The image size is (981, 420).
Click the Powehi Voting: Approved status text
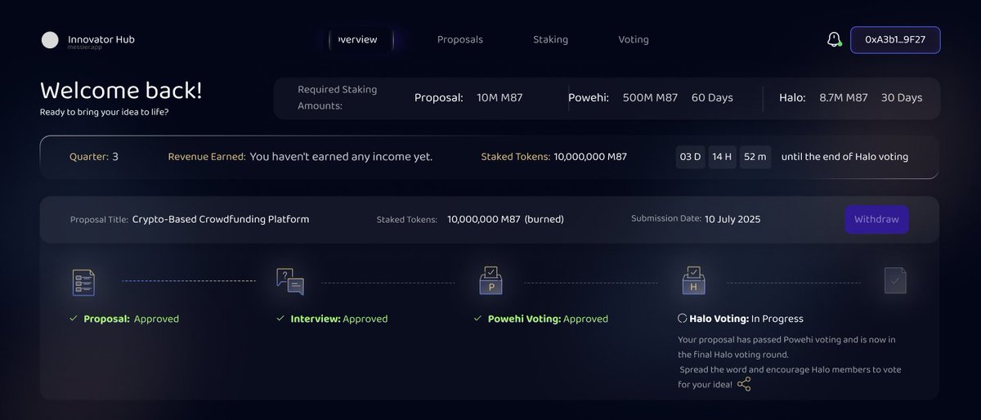(549, 319)
